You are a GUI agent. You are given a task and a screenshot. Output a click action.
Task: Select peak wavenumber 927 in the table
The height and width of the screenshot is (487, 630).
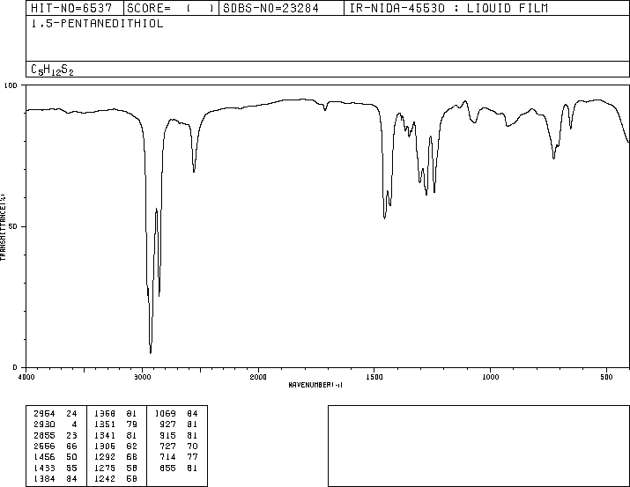[168, 424]
